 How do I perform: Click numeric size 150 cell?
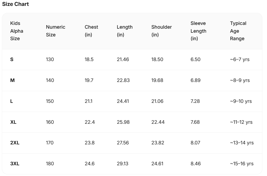point(50,101)
